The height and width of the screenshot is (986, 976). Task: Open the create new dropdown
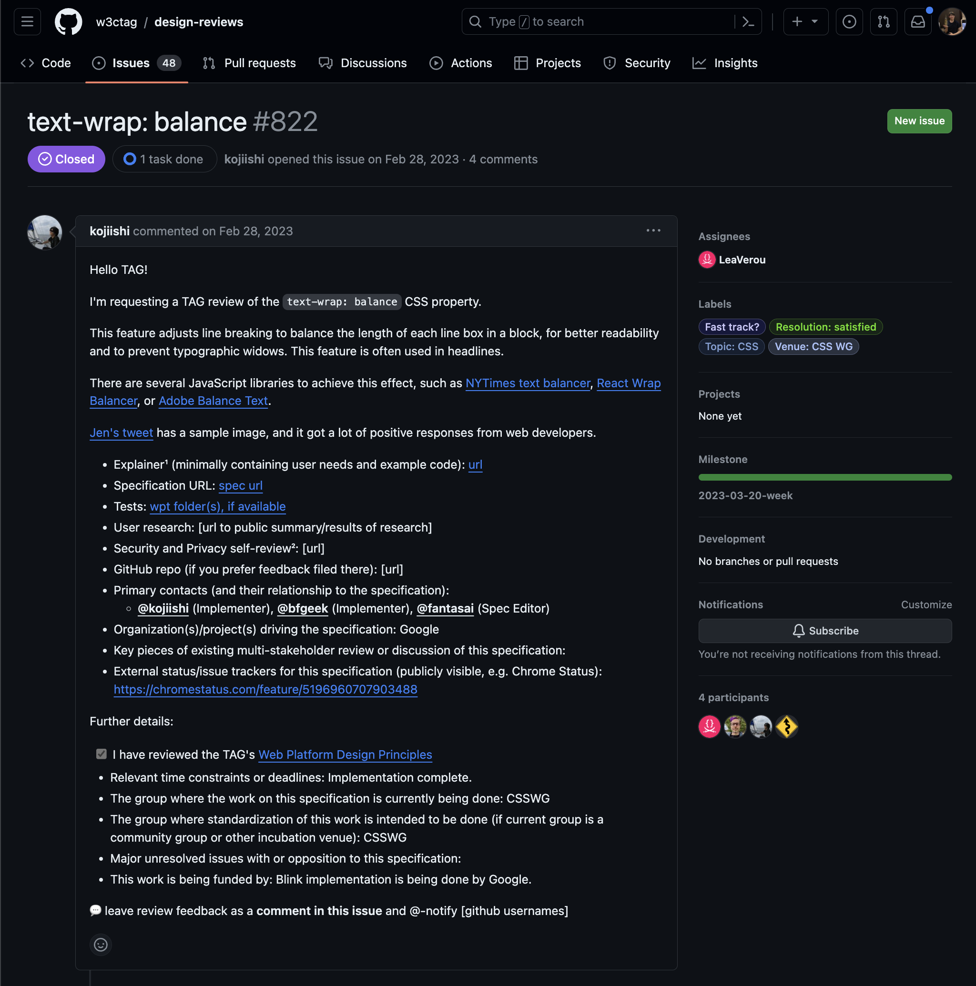click(805, 22)
